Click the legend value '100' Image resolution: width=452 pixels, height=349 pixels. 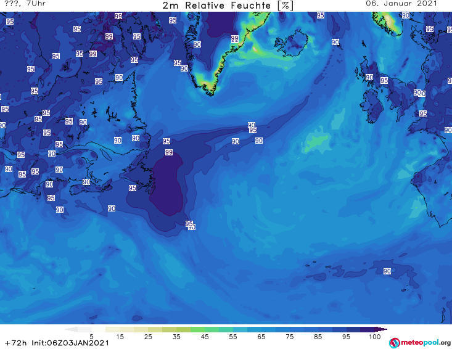[x=375, y=337]
